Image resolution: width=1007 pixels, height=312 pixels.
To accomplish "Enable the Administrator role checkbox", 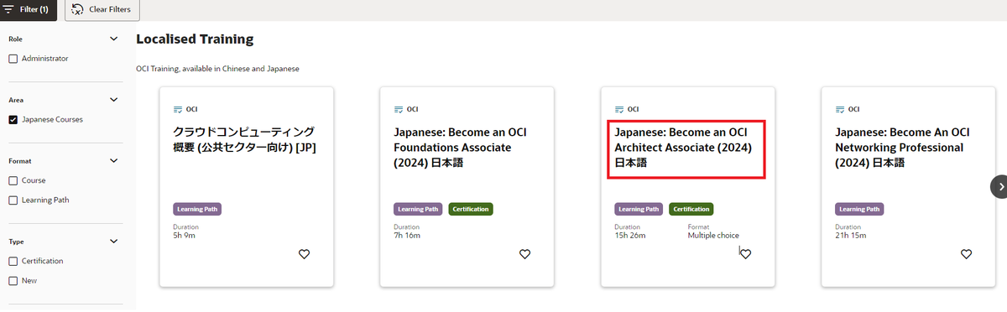I will tap(13, 59).
